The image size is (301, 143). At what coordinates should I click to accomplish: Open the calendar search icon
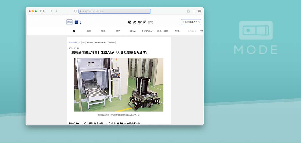click(77, 22)
